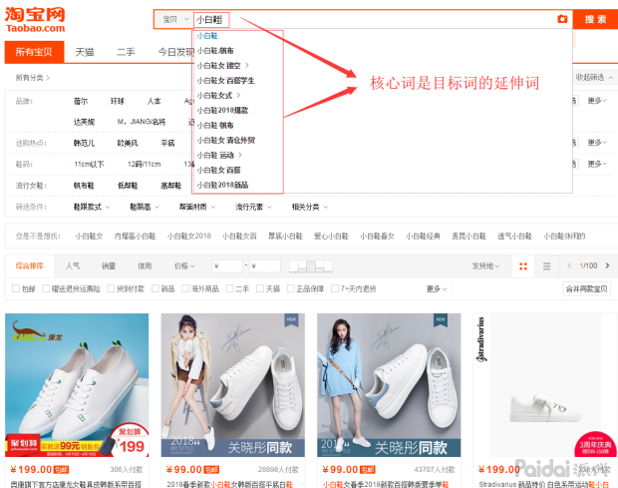Click the Taobao logo
The width and height of the screenshot is (618, 488).
35,20
